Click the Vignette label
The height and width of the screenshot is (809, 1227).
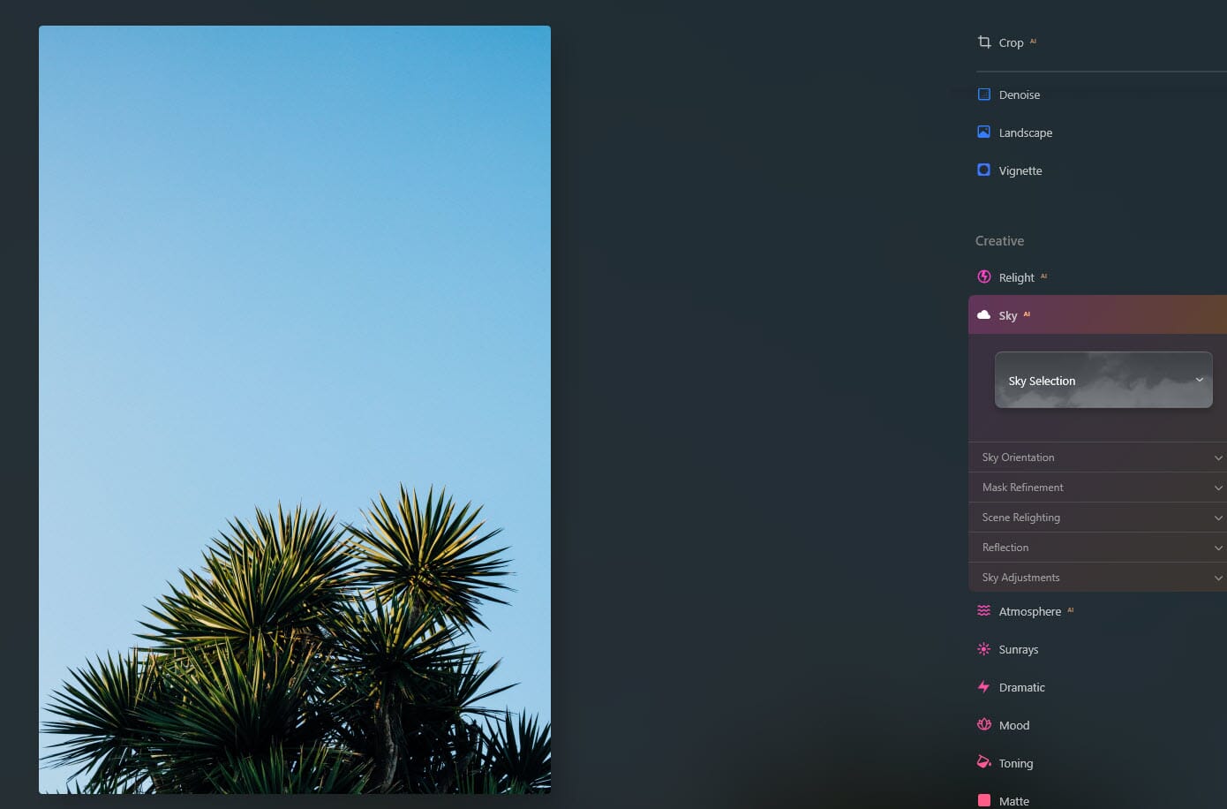(x=1020, y=170)
